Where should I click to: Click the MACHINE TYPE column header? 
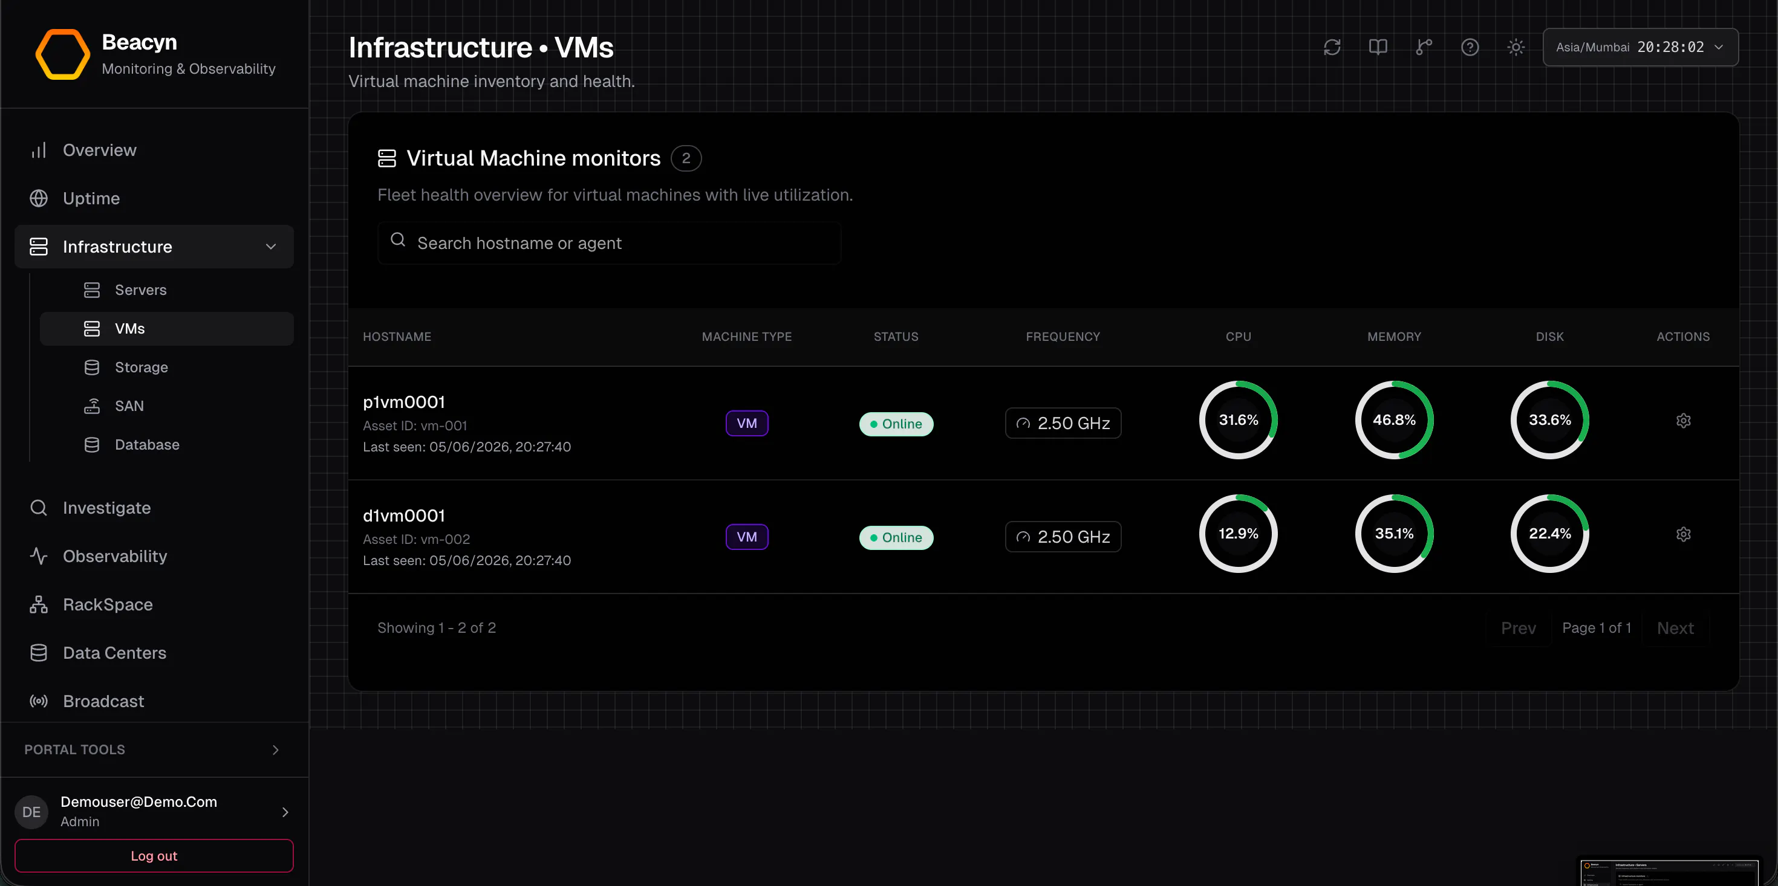point(747,337)
